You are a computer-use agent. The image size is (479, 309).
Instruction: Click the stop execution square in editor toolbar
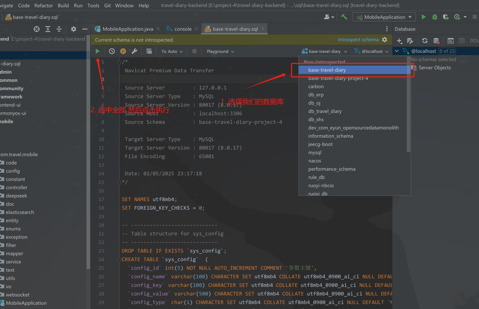tap(194, 51)
